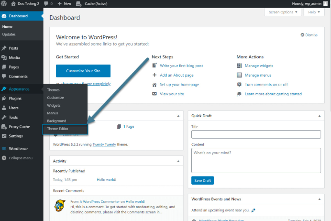Click the Tools wrench icon
The height and width of the screenshot is (221, 331).
coord(4,117)
